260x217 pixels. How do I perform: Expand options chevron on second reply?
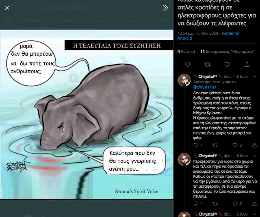pyautogui.click(x=255, y=156)
